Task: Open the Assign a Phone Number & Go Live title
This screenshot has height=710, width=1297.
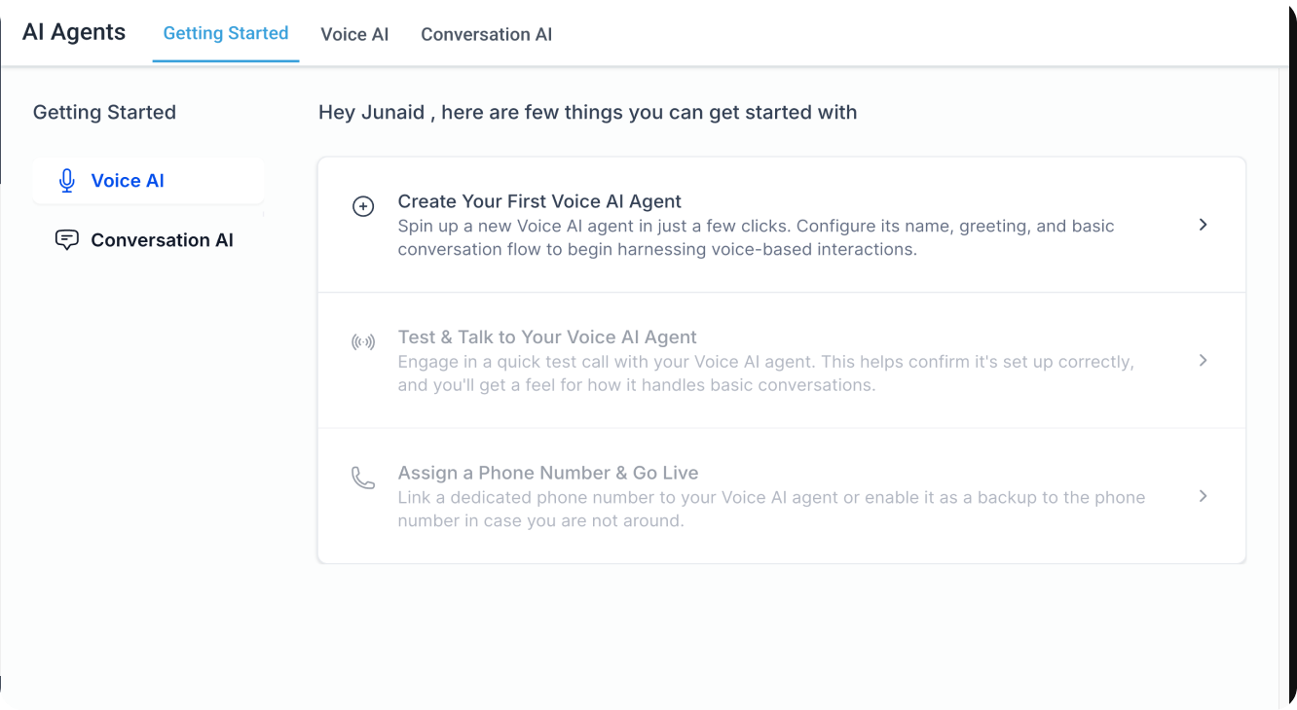Action: coord(548,473)
